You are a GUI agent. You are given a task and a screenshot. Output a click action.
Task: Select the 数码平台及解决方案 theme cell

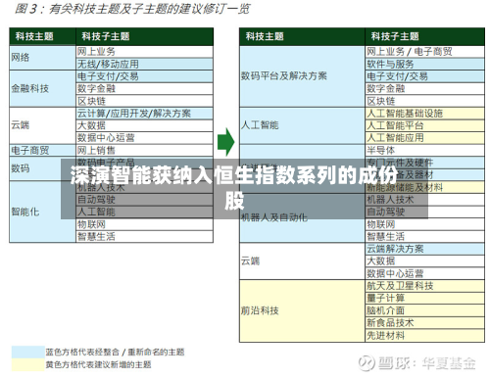(x=302, y=76)
